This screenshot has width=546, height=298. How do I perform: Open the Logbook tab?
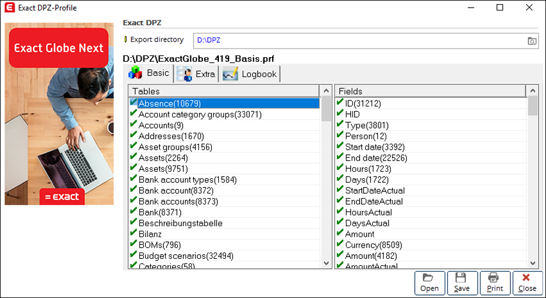[250, 74]
